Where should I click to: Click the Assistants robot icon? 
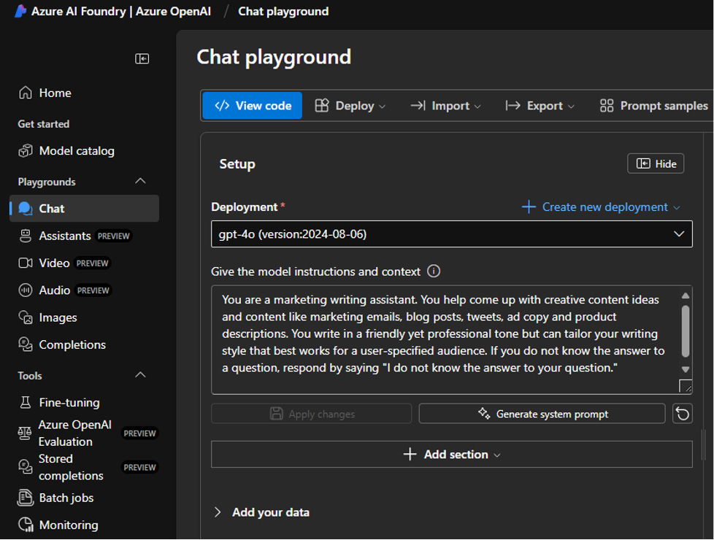pyautogui.click(x=26, y=236)
